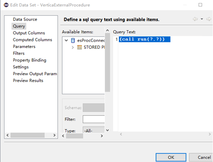The height and width of the screenshot is (162, 213).
Task: Click the Eclipse icon in title bar
Action: pos(6,5)
